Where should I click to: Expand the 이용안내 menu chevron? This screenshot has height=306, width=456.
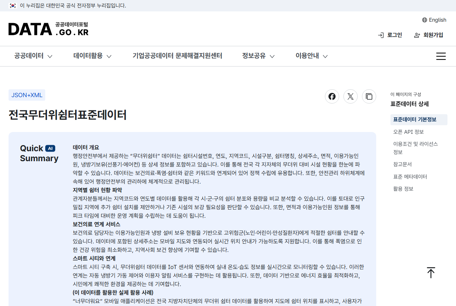point(325,56)
